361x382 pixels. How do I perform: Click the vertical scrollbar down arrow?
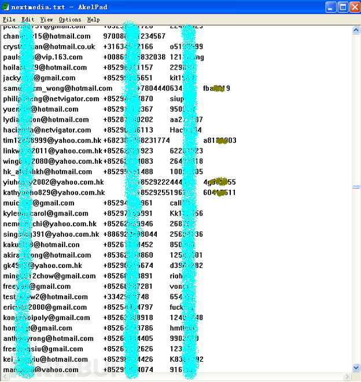click(356, 368)
